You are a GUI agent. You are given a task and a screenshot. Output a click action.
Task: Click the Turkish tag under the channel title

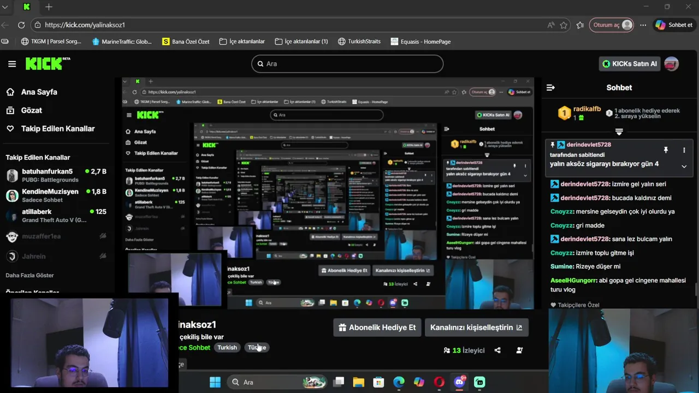[x=227, y=348]
